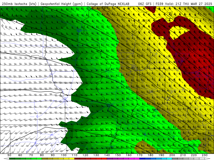The height and width of the screenshot is (160, 214).
Task: Click the darkest green swatch under '50'
Action: 12,159
